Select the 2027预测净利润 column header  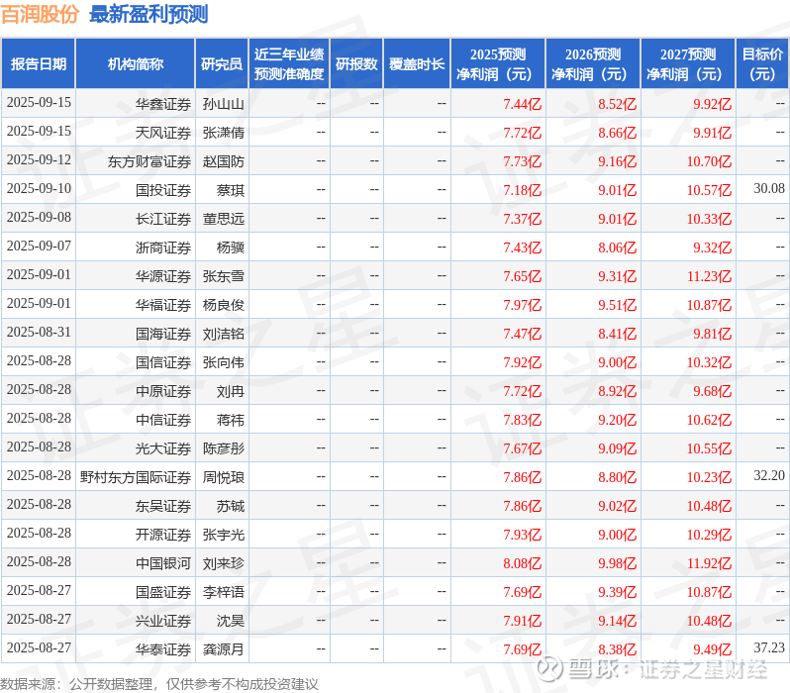(688, 63)
